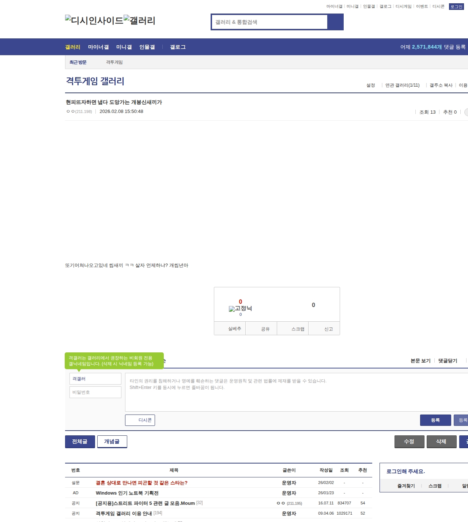Click the 제목 column header
The height and width of the screenshot is (522, 468).
coord(174,470)
